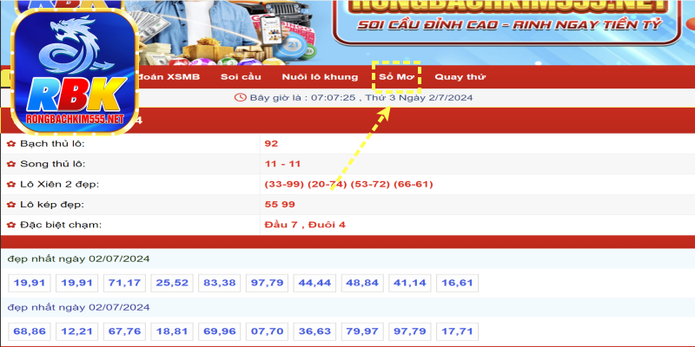Select the 12,21 number pair
The height and width of the screenshot is (347, 695).
coord(76,331)
